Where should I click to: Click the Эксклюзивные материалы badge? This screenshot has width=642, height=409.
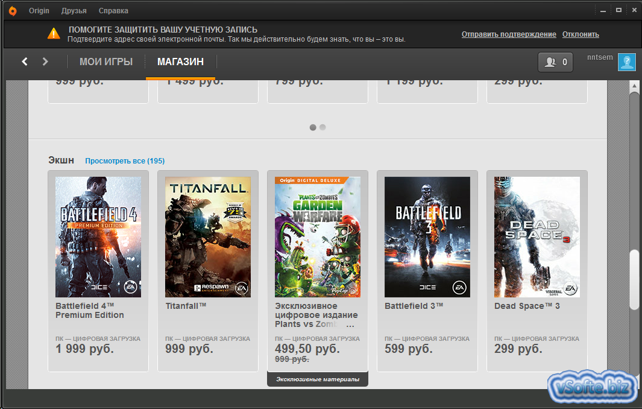coord(318,379)
